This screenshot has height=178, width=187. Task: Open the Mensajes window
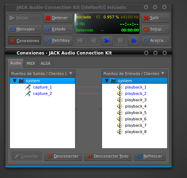point(24,29)
